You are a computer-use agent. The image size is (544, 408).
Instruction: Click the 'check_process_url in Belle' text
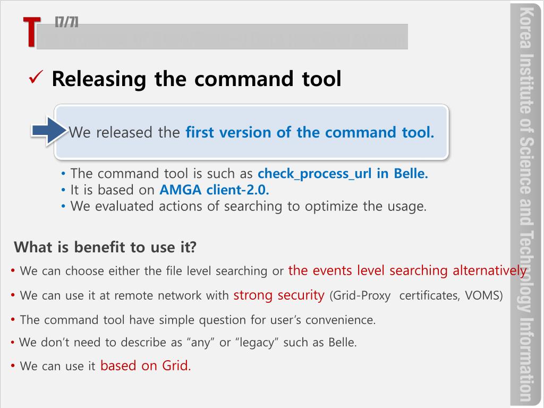(x=343, y=174)
